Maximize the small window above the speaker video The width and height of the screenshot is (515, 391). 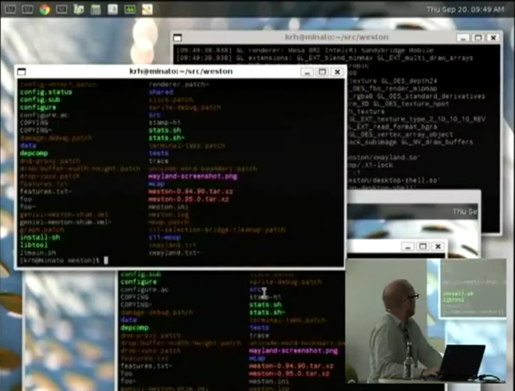coord(422,247)
